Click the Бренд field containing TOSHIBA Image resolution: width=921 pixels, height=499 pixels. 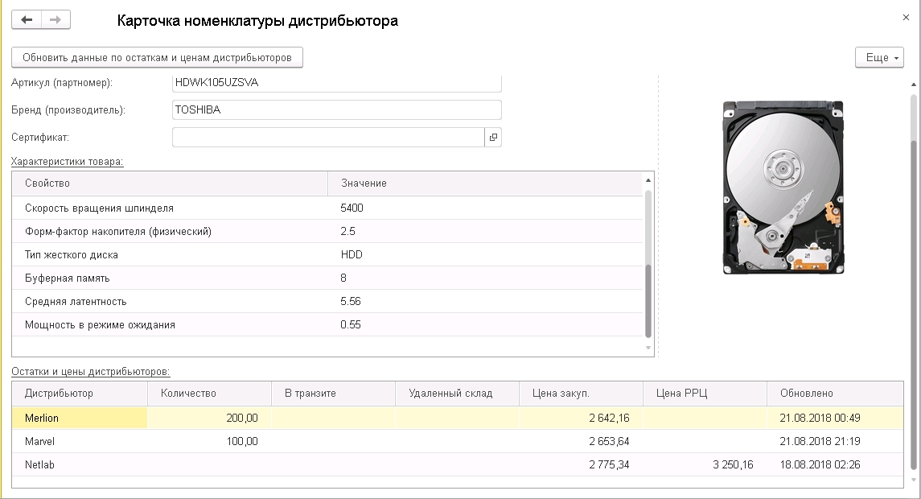[x=336, y=109]
